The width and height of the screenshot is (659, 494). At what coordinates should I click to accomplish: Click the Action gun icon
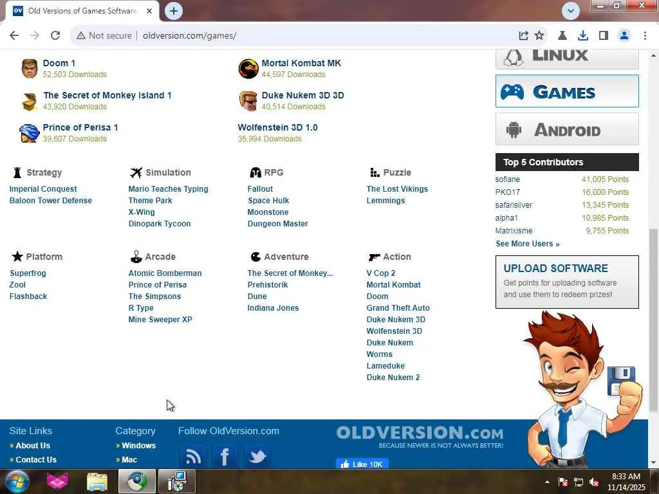(x=374, y=257)
